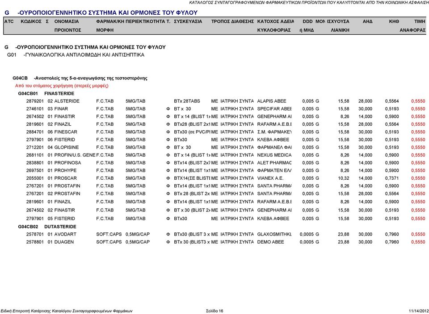Select VIANEX A.E. license holder
Image resolution: width=429 pixels, height=314 pixels.
(270, 178)
